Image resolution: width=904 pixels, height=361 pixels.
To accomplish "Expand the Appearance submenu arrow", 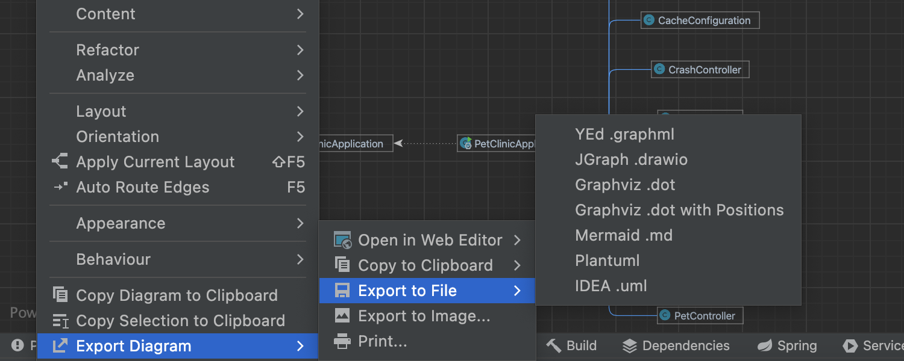I will click(300, 223).
